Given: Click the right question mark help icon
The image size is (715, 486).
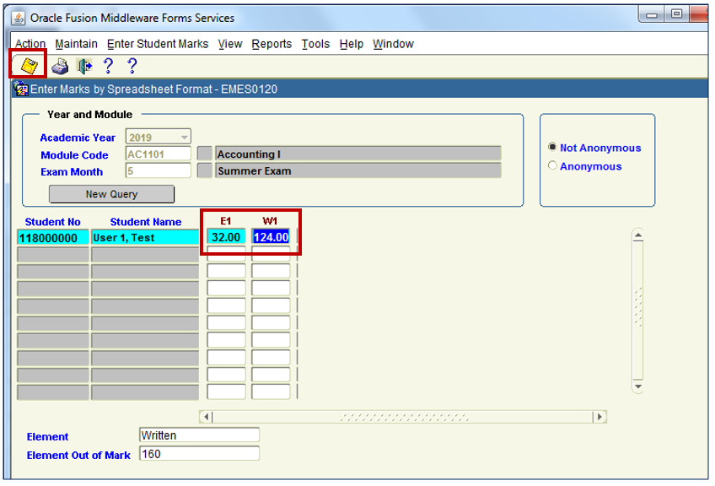Looking at the screenshot, I should [x=132, y=66].
